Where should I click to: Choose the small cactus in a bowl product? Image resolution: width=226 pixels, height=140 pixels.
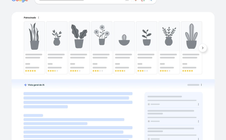coord(124,47)
